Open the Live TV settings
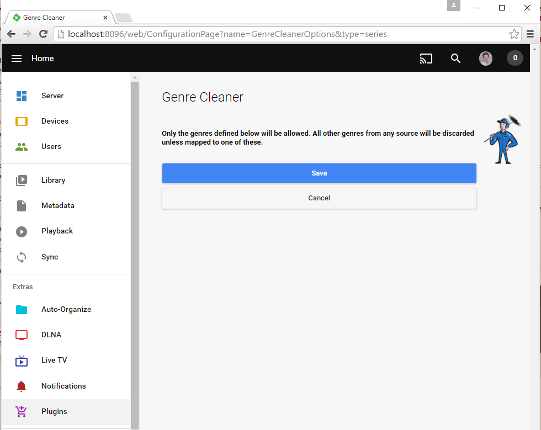Viewport: 541px width, 430px height. (54, 360)
